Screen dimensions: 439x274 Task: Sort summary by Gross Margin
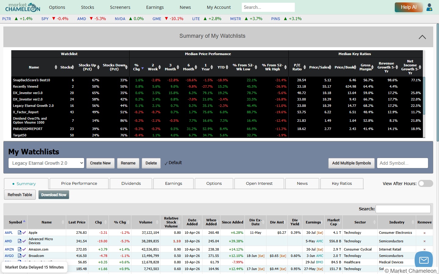pyautogui.click(x=373, y=67)
